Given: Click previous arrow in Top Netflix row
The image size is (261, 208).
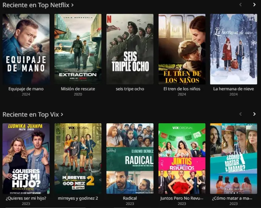Looking at the screenshot, I should click(241, 5).
